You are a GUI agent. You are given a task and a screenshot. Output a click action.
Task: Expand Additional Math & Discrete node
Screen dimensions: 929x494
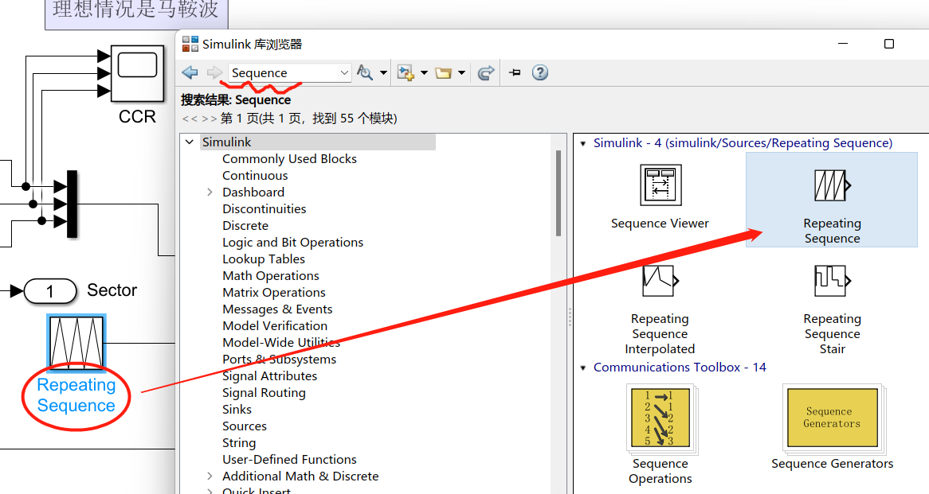(210, 476)
